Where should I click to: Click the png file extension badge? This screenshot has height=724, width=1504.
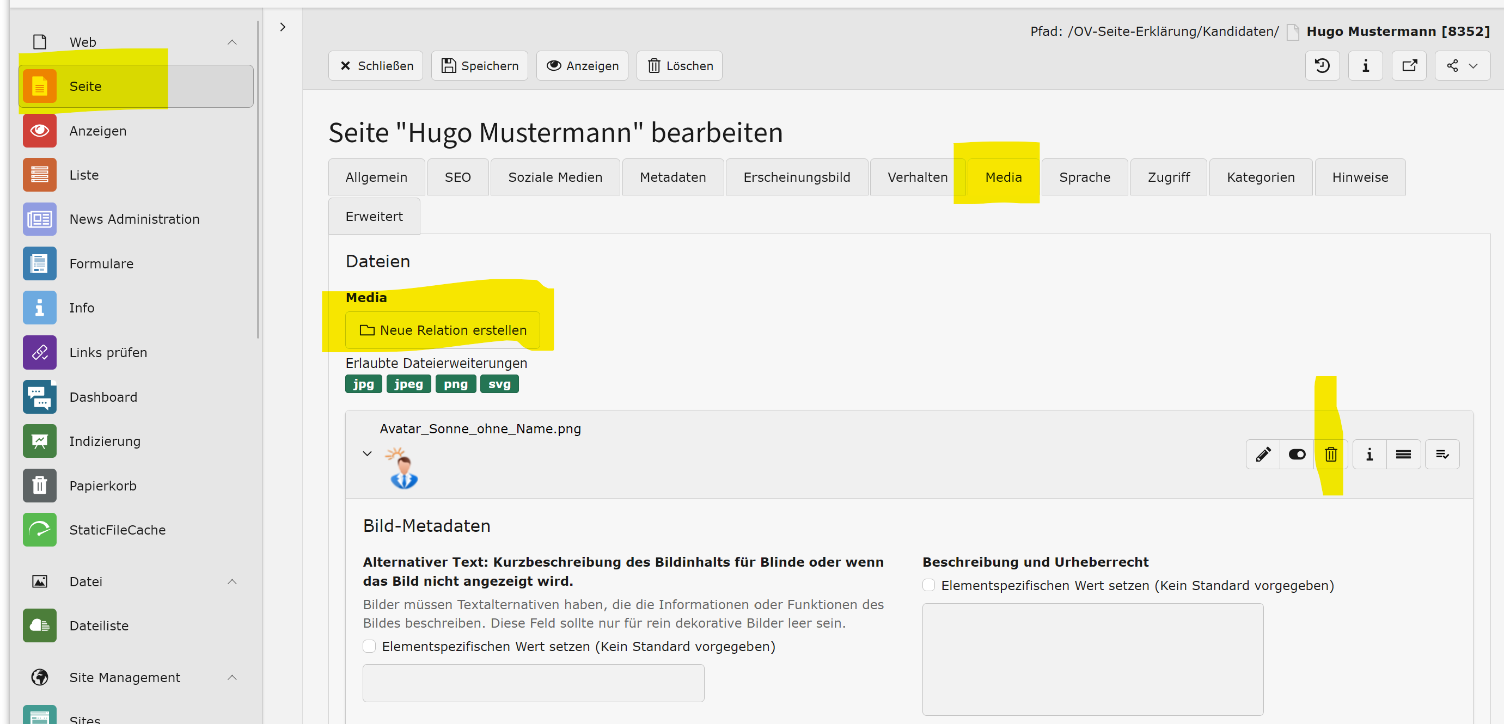[456, 384]
